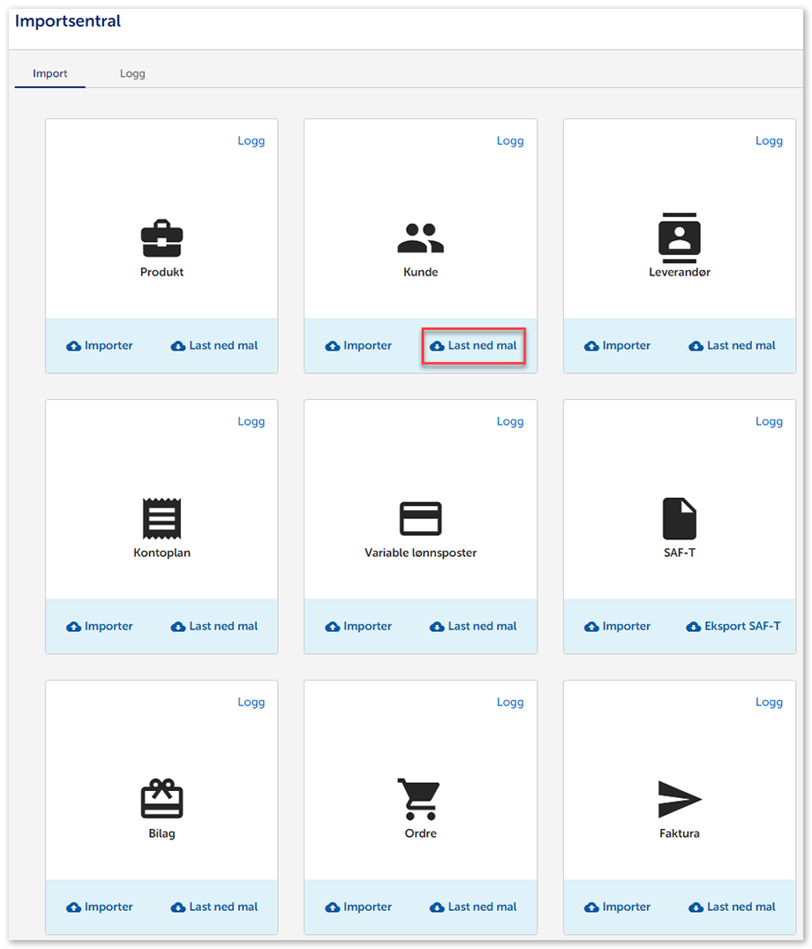Image resolution: width=812 pixels, height=949 pixels.
Task: Download the Kunde template via Last ned mal
Action: pyautogui.click(x=474, y=346)
